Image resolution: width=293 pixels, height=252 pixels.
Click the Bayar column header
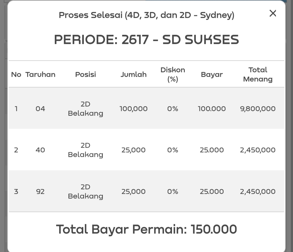pyautogui.click(x=212, y=74)
